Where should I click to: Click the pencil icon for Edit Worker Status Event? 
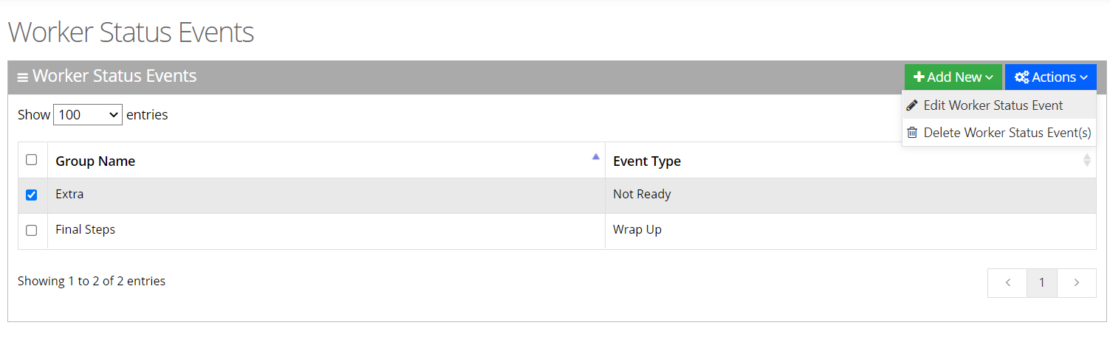point(912,105)
